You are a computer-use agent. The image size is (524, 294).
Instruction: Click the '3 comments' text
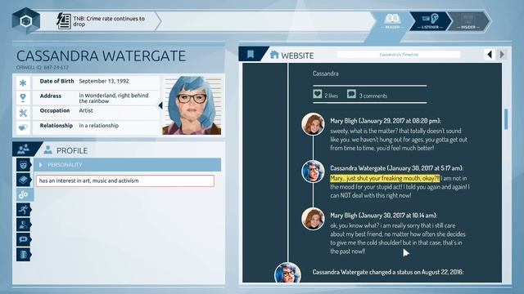point(373,96)
